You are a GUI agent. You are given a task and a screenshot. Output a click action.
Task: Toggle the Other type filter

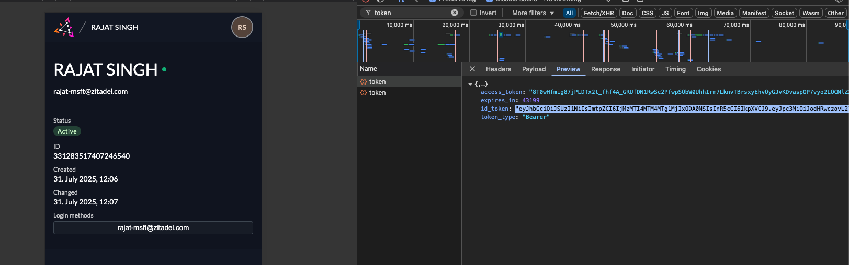(x=835, y=13)
